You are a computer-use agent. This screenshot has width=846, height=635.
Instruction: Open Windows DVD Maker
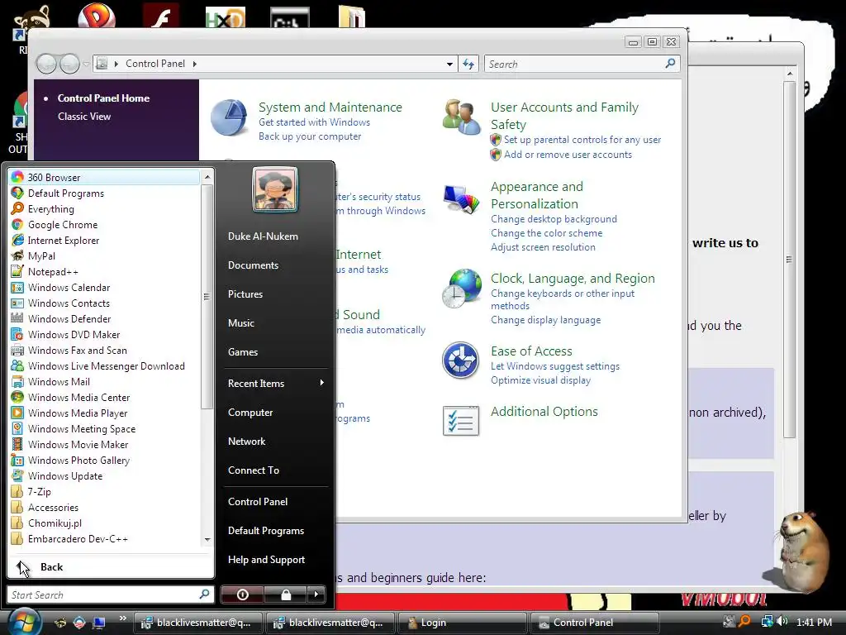[103, 334]
